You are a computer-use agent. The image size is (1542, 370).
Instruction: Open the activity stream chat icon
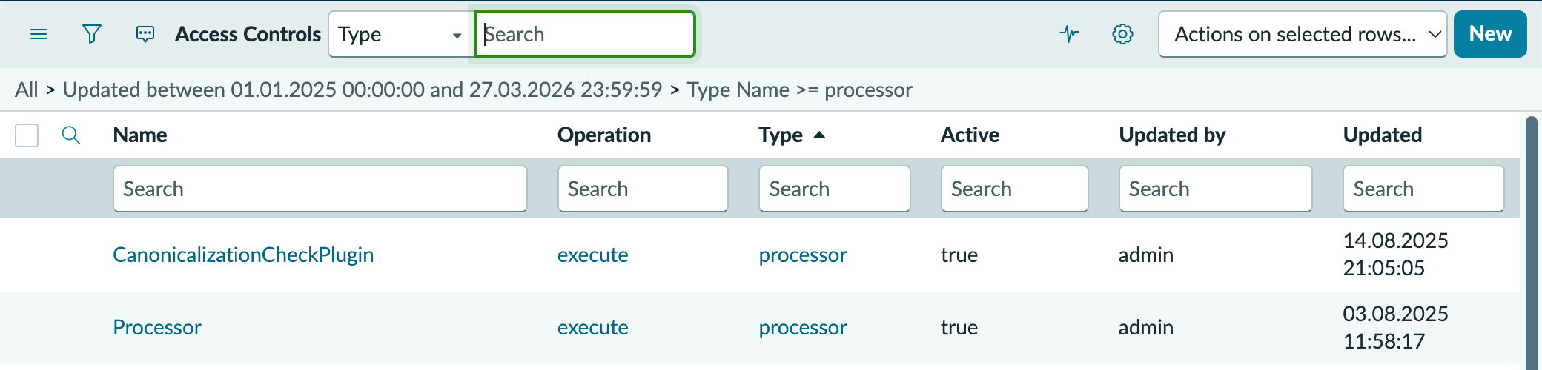click(145, 34)
